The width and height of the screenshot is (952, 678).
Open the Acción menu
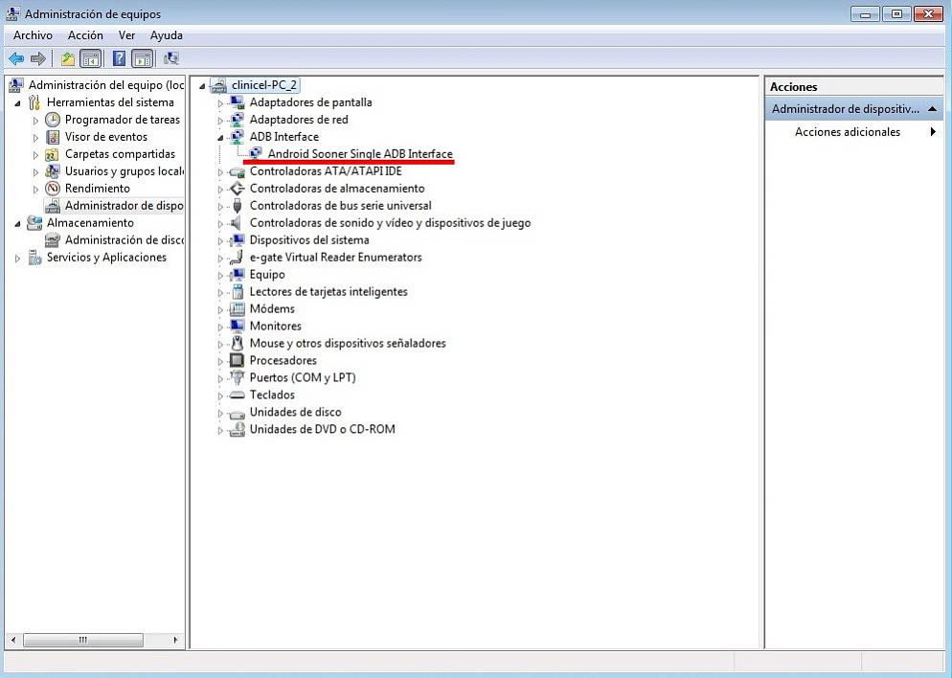pos(85,35)
